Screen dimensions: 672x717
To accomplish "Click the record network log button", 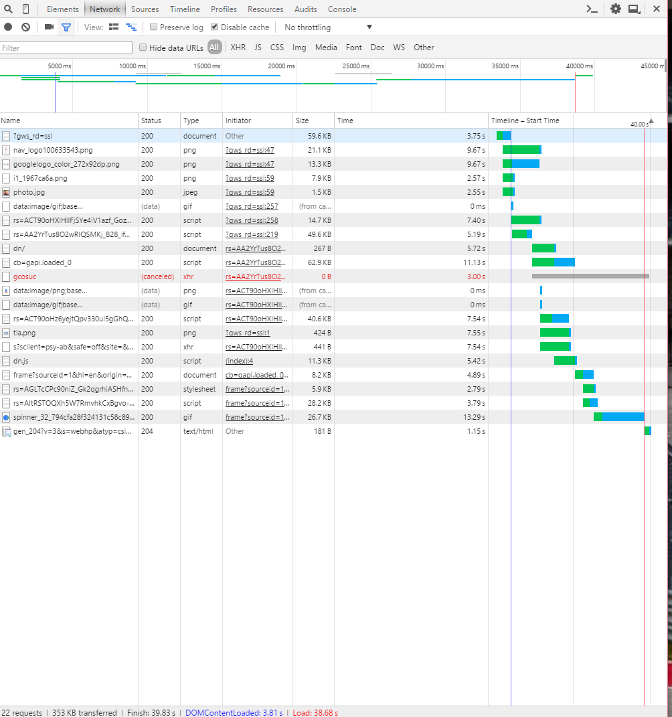I will click(x=8, y=27).
